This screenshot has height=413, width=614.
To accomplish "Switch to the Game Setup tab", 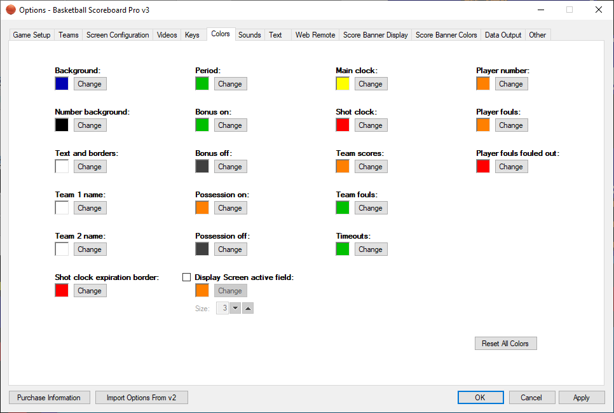I will point(32,35).
